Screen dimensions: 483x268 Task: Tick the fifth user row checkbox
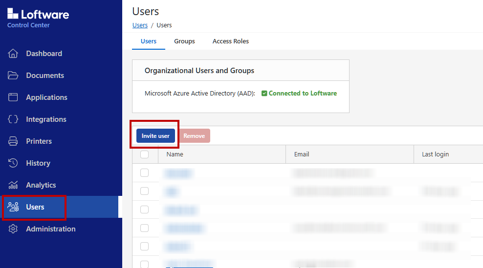145,246
